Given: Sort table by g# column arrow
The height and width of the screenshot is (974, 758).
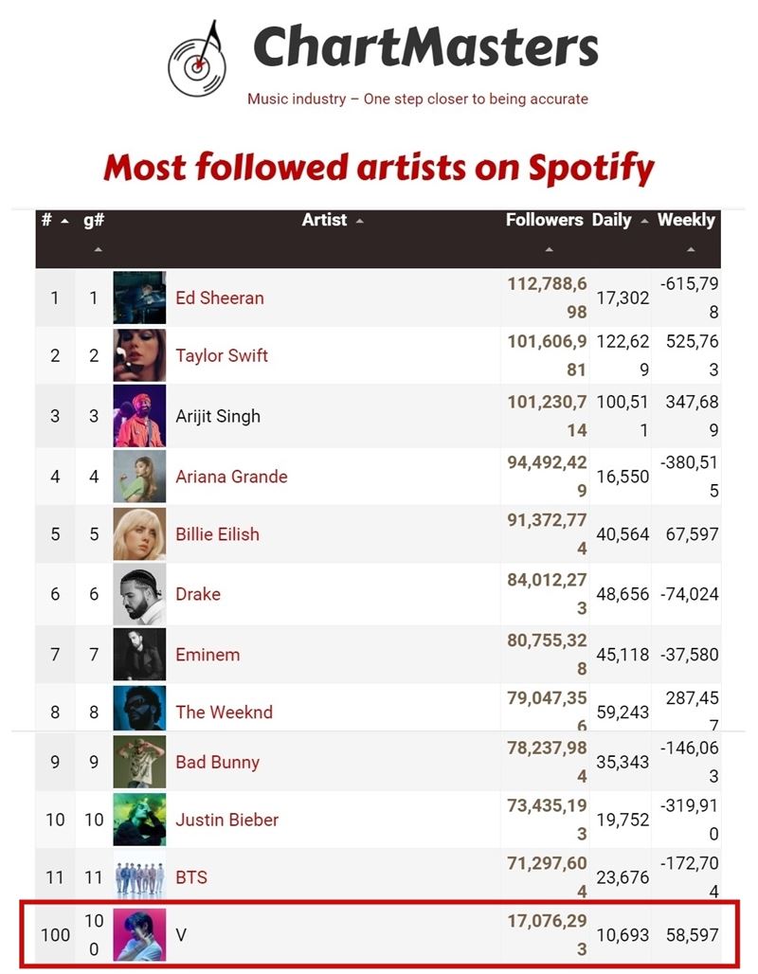Looking at the screenshot, I should click(98, 250).
